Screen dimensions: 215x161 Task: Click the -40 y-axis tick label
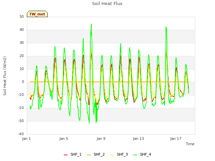tap(21, 134)
